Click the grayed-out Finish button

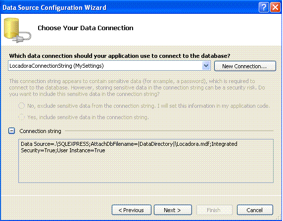tap(214, 210)
